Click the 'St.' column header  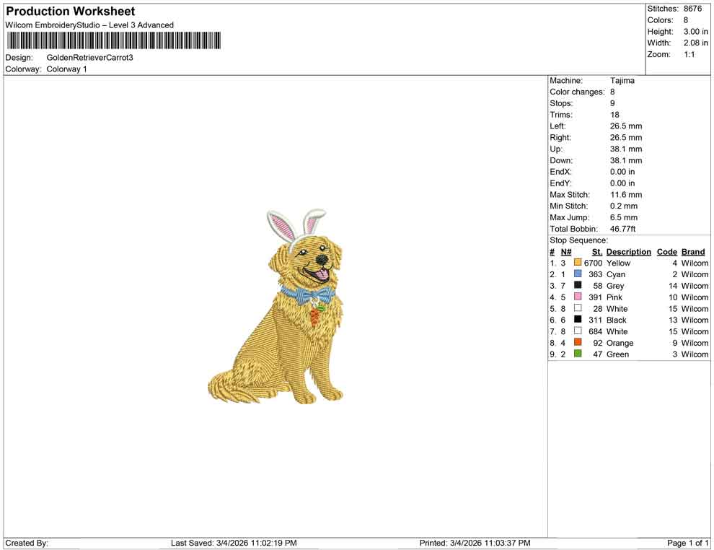(597, 251)
